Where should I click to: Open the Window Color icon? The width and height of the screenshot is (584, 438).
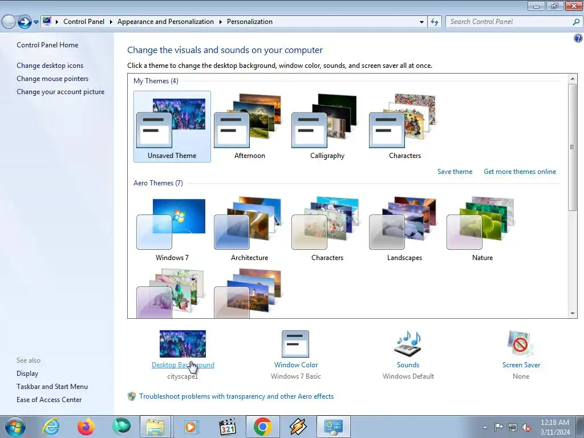(295, 344)
